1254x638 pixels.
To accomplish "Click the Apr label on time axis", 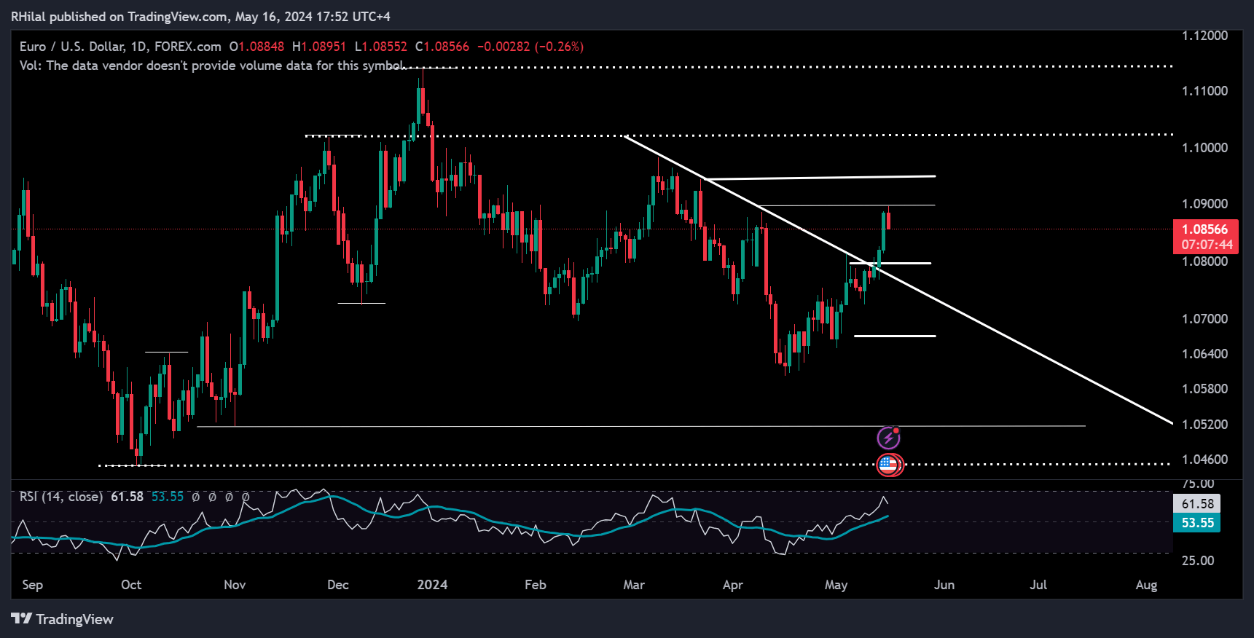I will (x=732, y=585).
